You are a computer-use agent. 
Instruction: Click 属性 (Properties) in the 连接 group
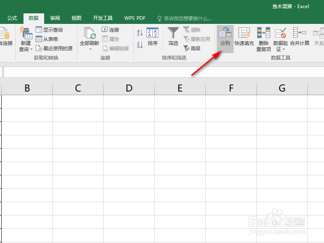pyautogui.click(x=111, y=39)
